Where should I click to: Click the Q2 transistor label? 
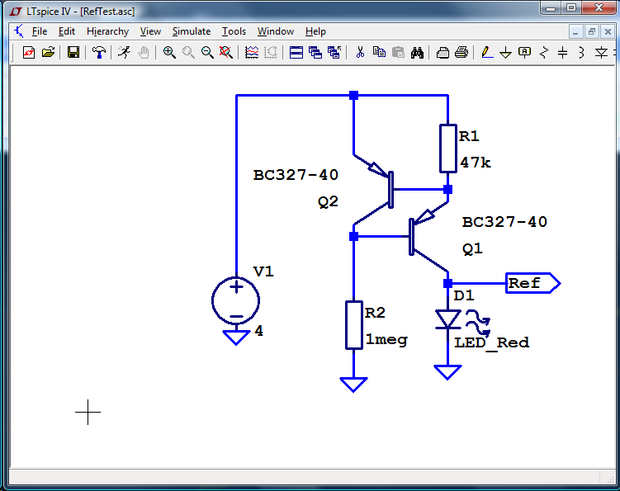coord(329,202)
